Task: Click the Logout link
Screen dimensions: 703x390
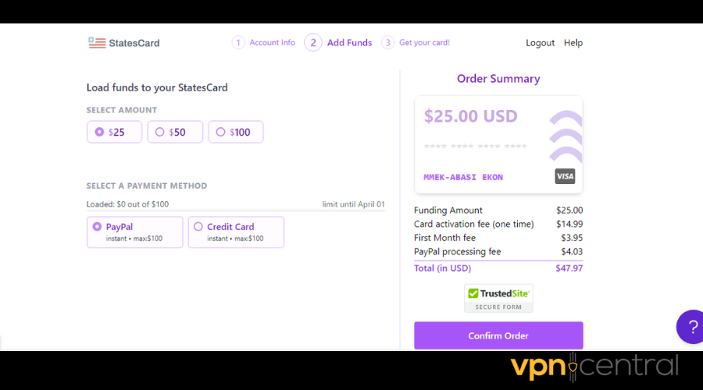Action: [x=540, y=43]
